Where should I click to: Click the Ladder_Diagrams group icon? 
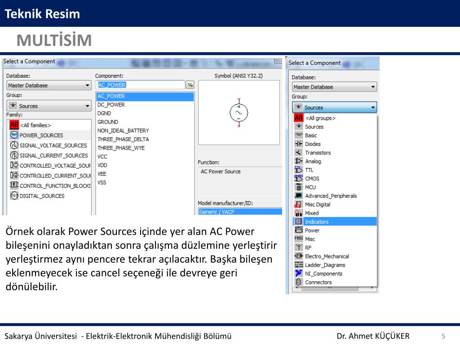pyautogui.click(x=299, y=265)
